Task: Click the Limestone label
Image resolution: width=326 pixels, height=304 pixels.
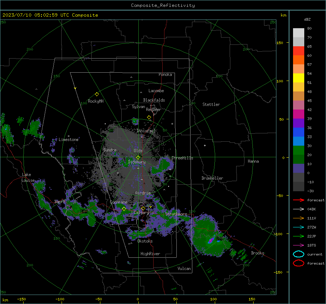Action: [68, 140]
